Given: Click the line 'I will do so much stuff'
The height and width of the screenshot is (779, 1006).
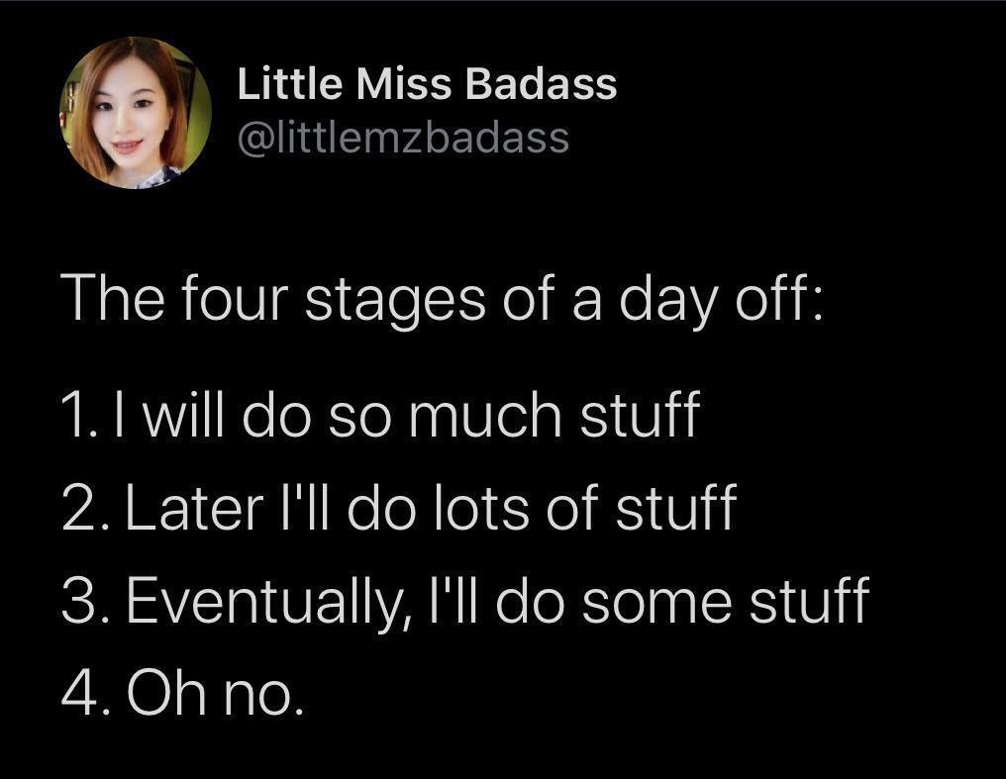Looking at the screenshot, I should point(406,414).
